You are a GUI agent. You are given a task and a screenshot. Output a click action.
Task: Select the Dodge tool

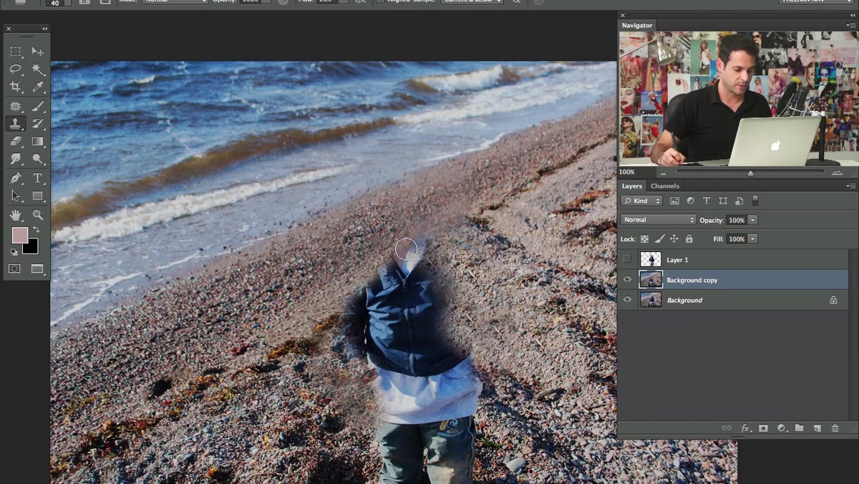(38, 159)
